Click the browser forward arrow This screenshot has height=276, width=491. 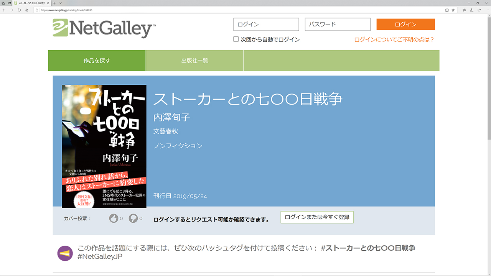coord(12,10)
